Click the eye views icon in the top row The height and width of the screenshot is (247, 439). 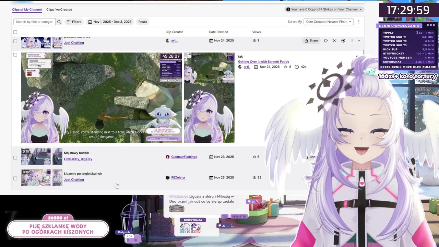[254, 40]
